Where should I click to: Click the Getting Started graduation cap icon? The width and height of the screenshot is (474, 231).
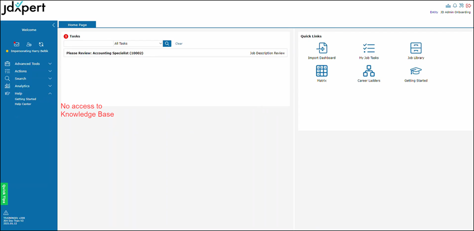click(416, 71)
